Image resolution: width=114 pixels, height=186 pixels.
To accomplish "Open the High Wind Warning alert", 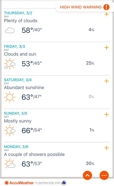I will [x=84, y=7].
